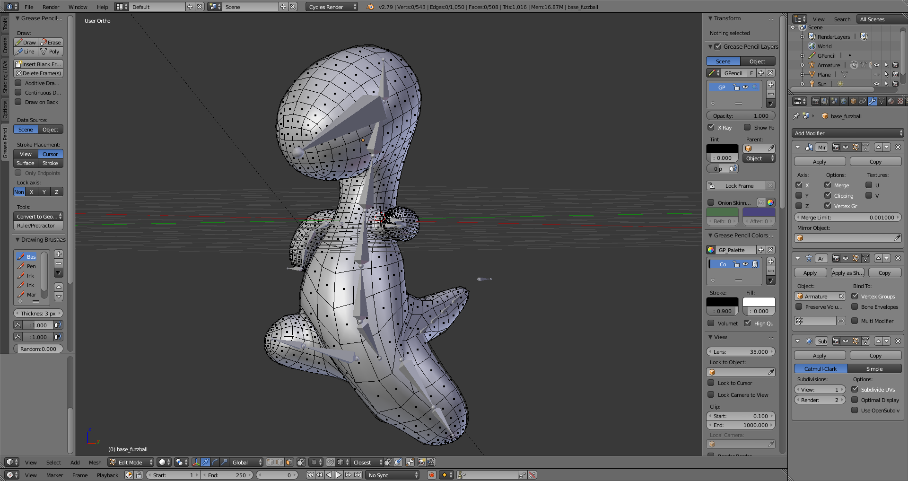Screen dimensions: 908x481
Task: Open the Constraints properties tab
Action: point(863,101)
